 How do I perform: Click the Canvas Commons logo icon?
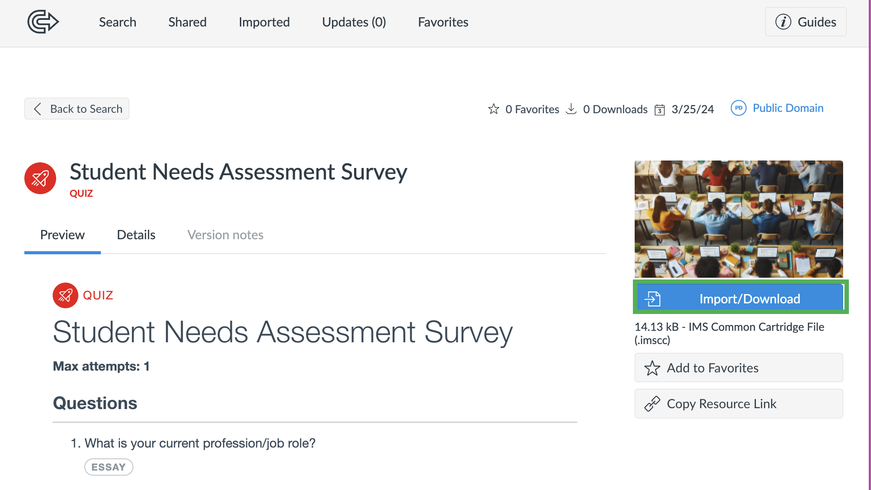tap(43, 22)
